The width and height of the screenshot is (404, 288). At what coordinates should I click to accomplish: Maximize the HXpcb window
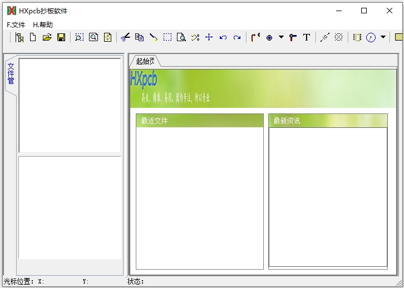(x=364, y=11)
